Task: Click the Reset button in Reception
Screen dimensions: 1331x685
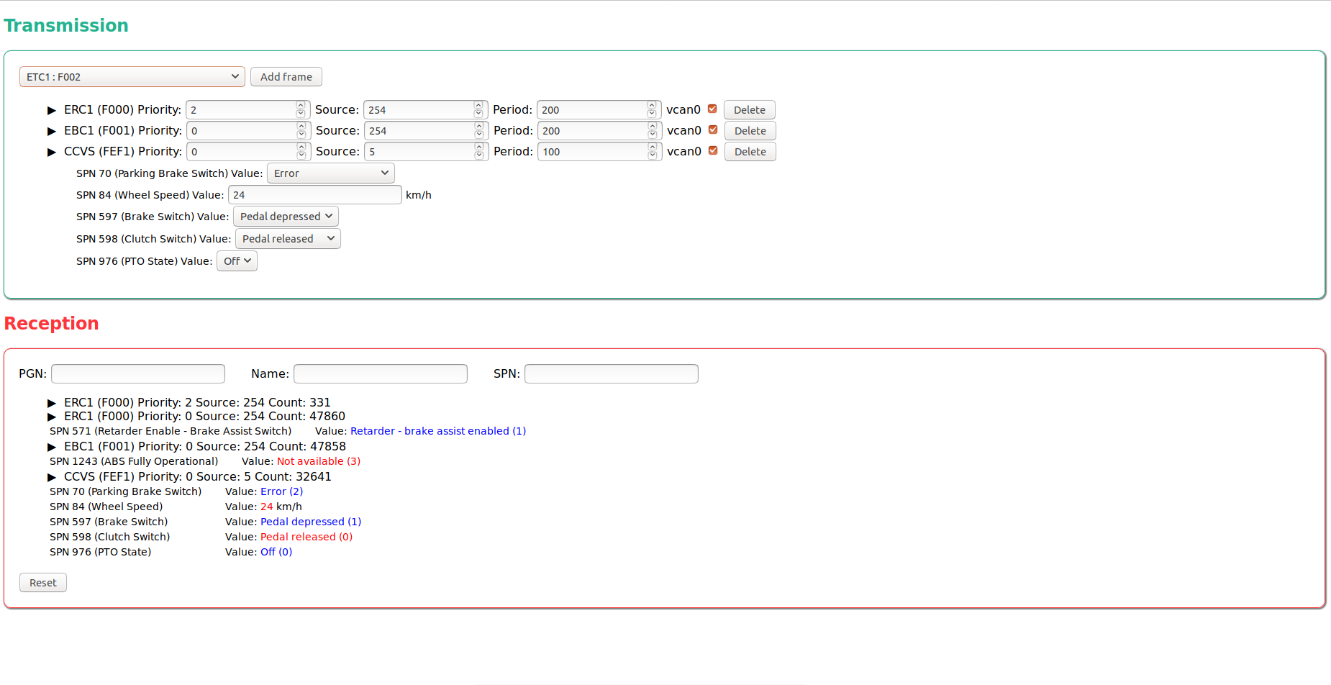Action: pyautogui.click(x=43, y=583)
